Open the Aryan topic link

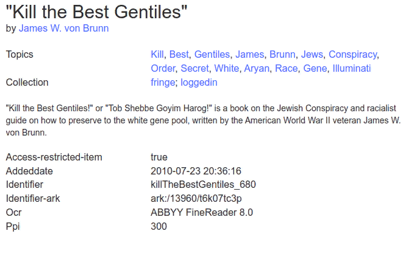(x=257, y=69)
